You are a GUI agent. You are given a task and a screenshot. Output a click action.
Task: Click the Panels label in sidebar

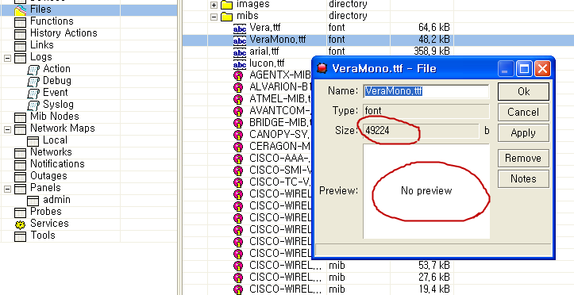pyautogui.click(x=45, y=188)
